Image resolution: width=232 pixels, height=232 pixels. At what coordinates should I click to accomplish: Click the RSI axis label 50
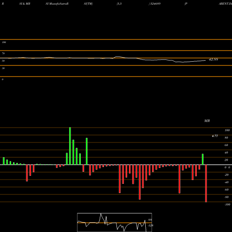tap(3, 61)
